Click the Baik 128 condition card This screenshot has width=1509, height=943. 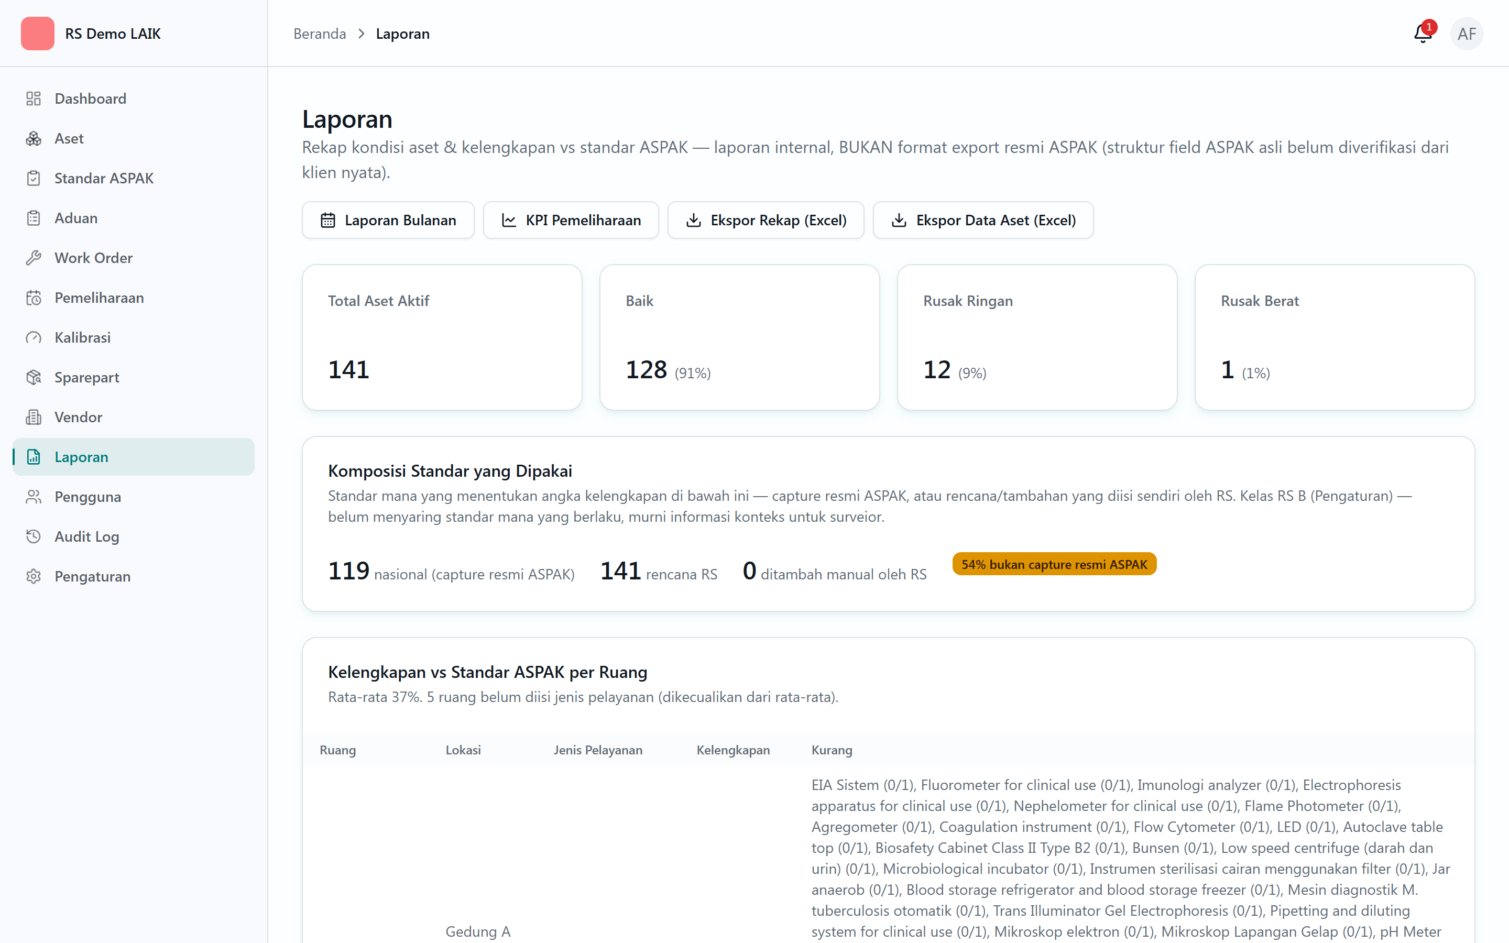739,337
